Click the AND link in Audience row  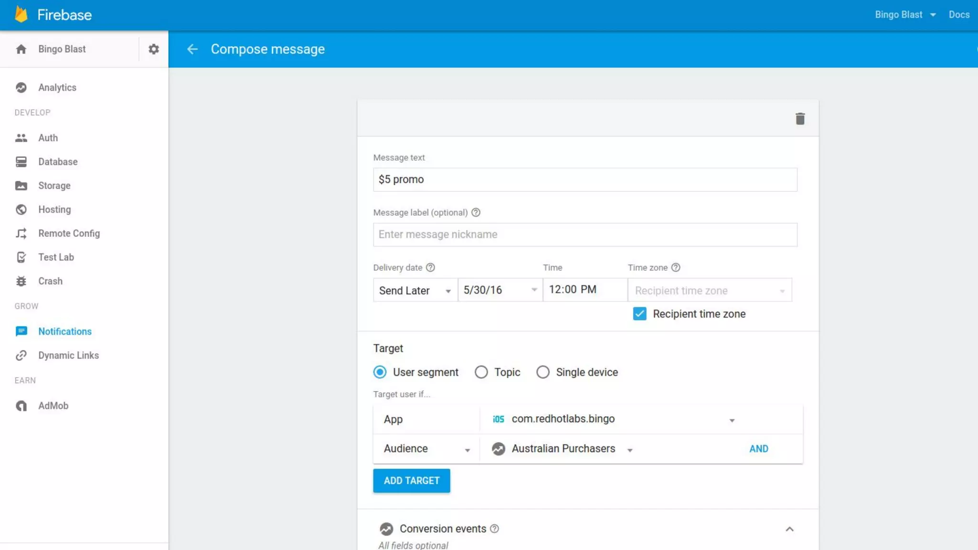[x=758, y=449]
